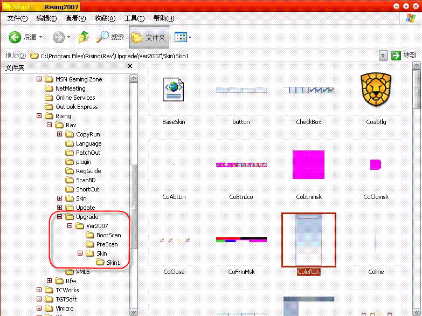Open the 文件(F) menu
This screenshot has height=316, width=422.
[17, 18]
